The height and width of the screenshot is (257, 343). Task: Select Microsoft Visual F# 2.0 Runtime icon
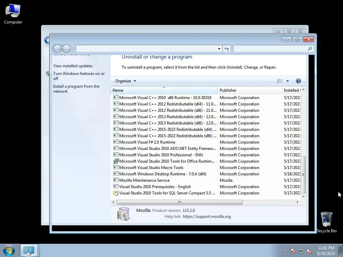(116, 142)
